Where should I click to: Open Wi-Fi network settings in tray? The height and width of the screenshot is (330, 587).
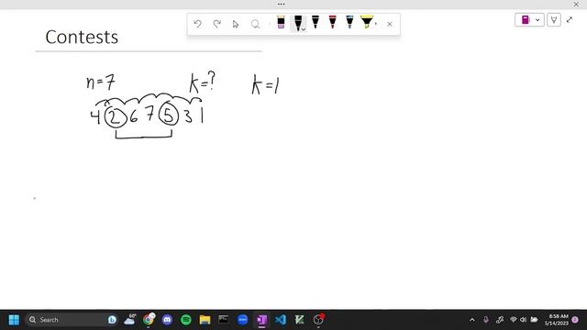514,320
